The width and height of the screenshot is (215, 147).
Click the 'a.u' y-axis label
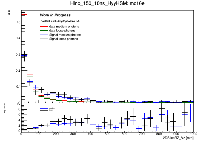click(x=9, y=12)
